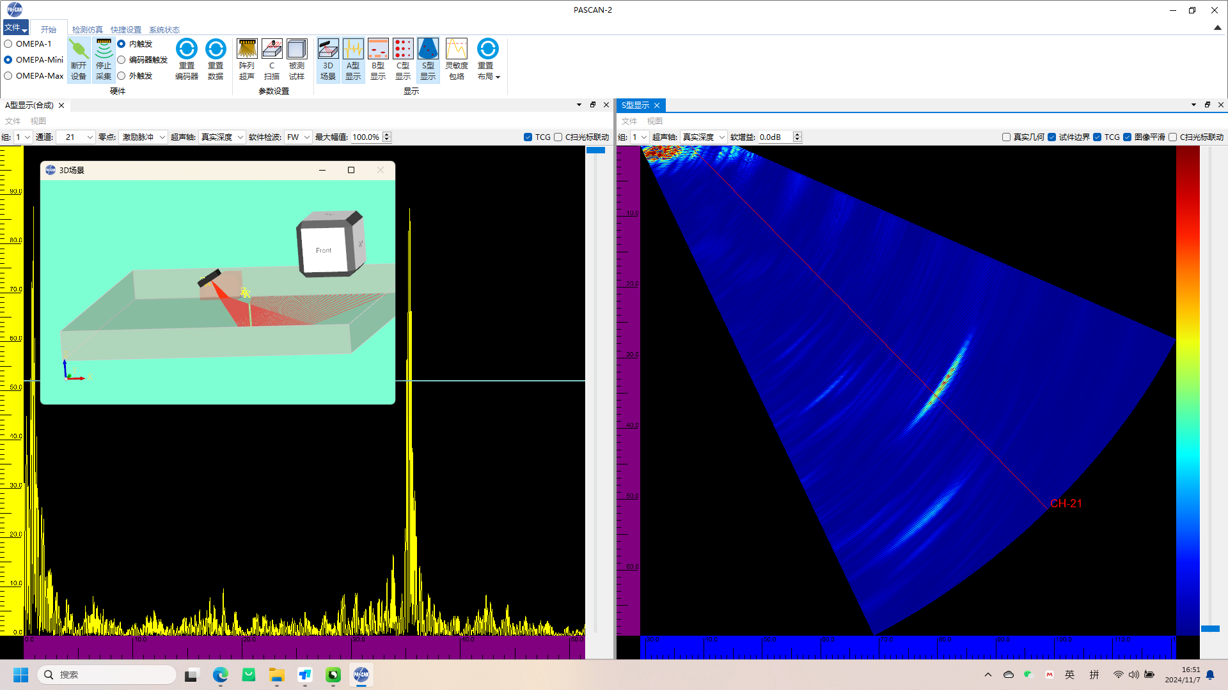Expand the 重置布局 dropdown arrow
Viewport: 1228px width, 690px height.
[498, 77]
